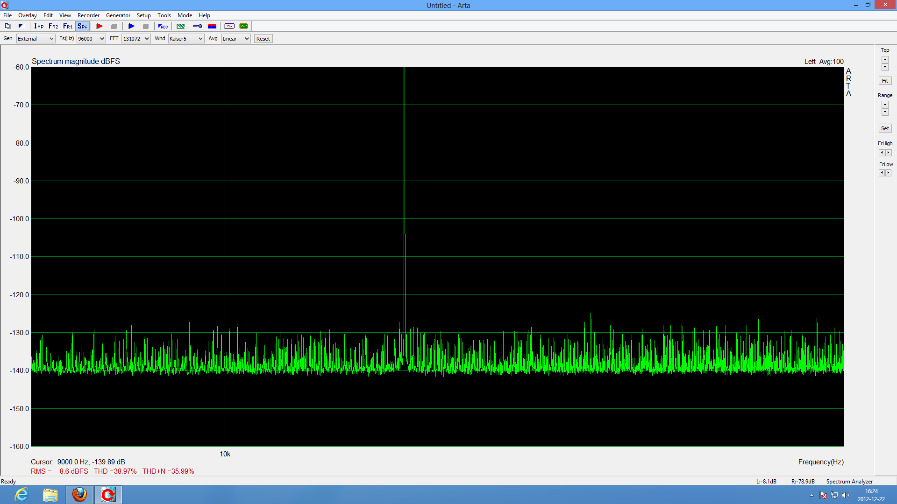897x504 pixels.
Task: Switch to Fr2 dual-channel frequency response mode
Action: 53,26
